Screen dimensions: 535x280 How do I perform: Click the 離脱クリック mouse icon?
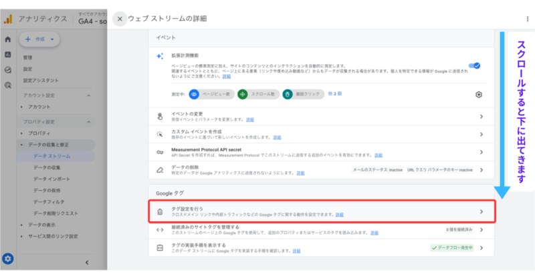[288, 94]
